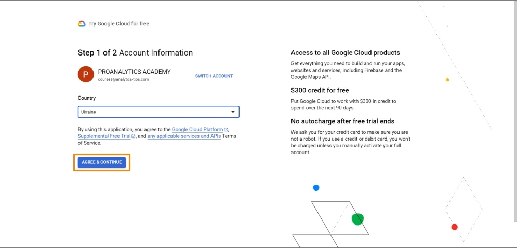The width and height of the screenshot is (517, 248).
Task: Click 'Access to all Google Cloud products' heading
Action: 345,53
